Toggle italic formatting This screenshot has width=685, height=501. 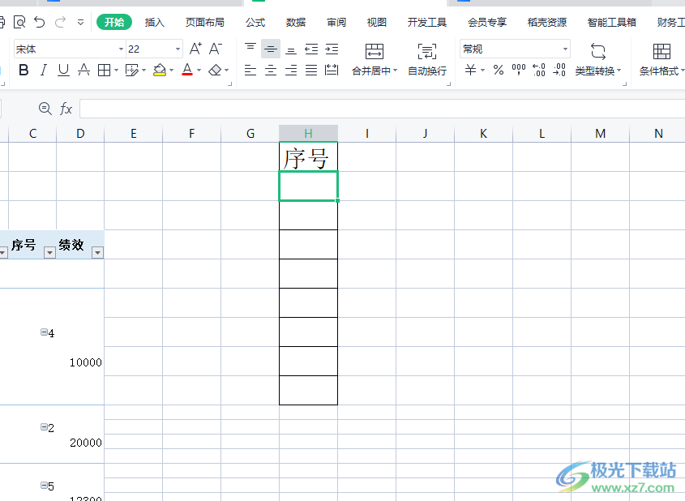[x=43, y=70]
